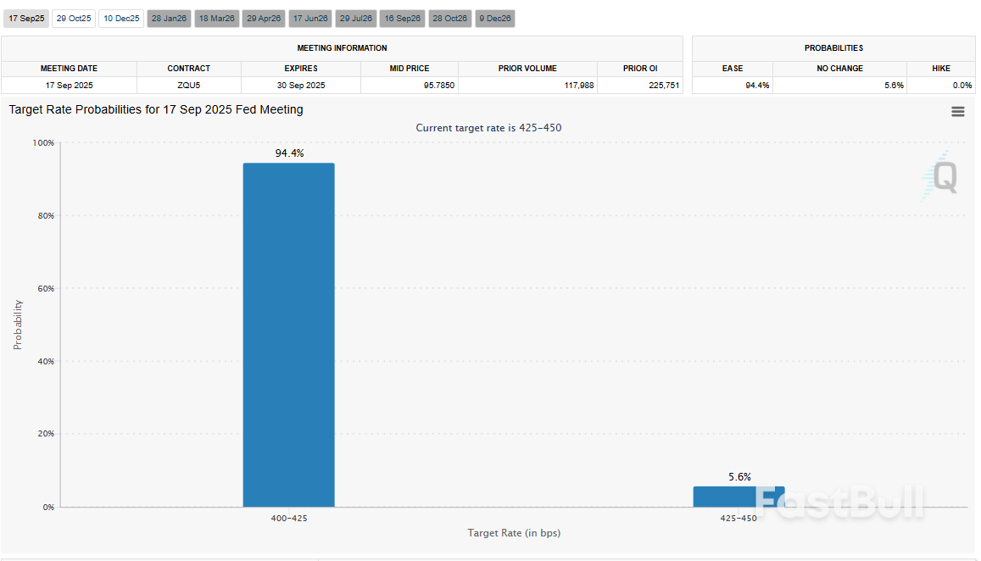Open the chart context menu hamburger icon

tap(957, 112)
